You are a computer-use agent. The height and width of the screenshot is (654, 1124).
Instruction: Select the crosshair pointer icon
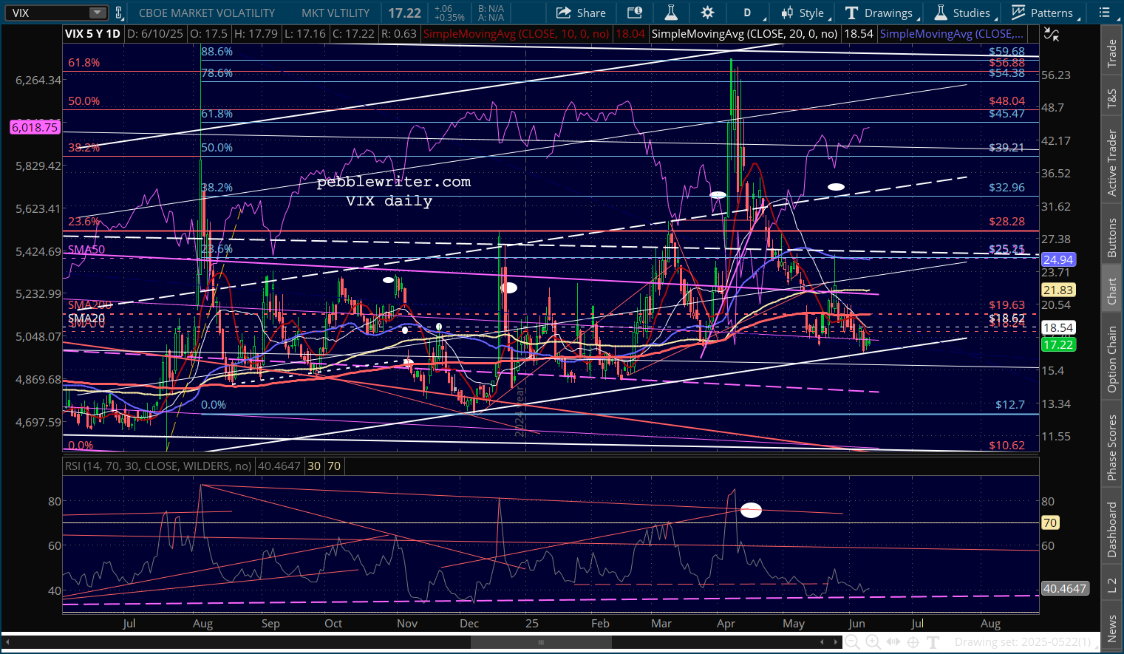click(x=913, y=641)
